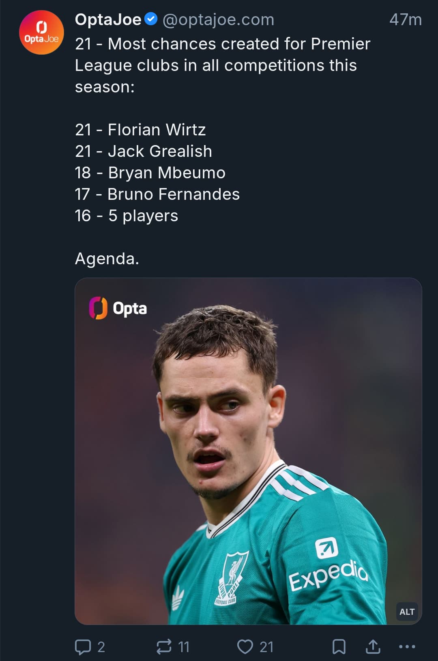Share the post via share icon
438x661 pixels.
point(373,647)
